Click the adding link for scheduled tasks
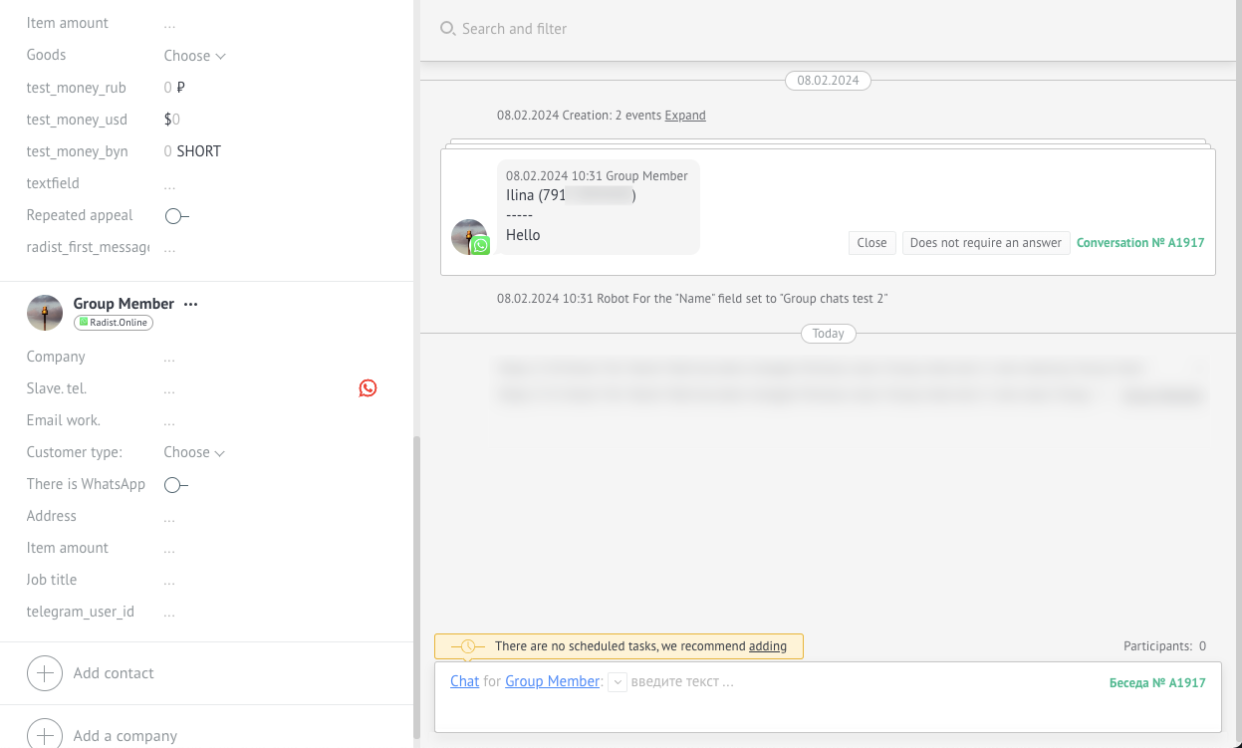 pos(767,646)
